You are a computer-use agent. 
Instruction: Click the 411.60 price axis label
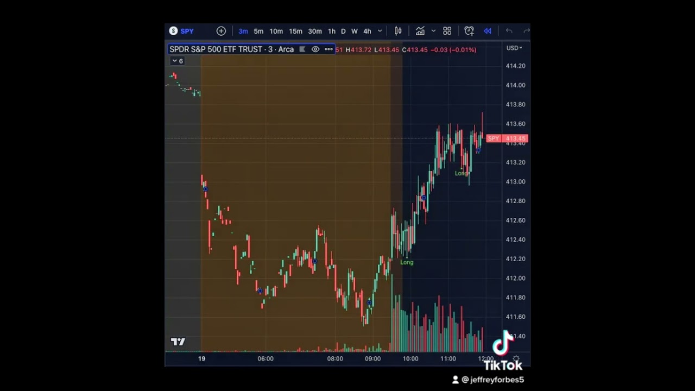pos(515,317)
